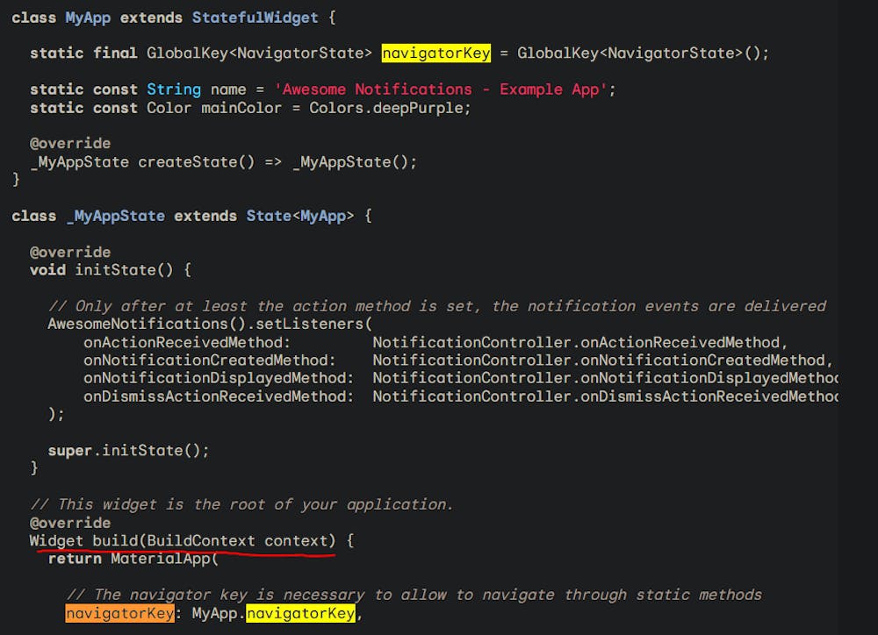Click the class name MyApp in the first line
878x635 pixels.
coord(88,18)
